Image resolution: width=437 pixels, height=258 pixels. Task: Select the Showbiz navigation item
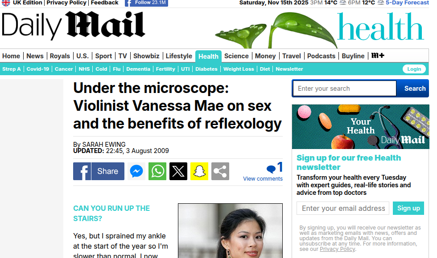pos(146,56)
